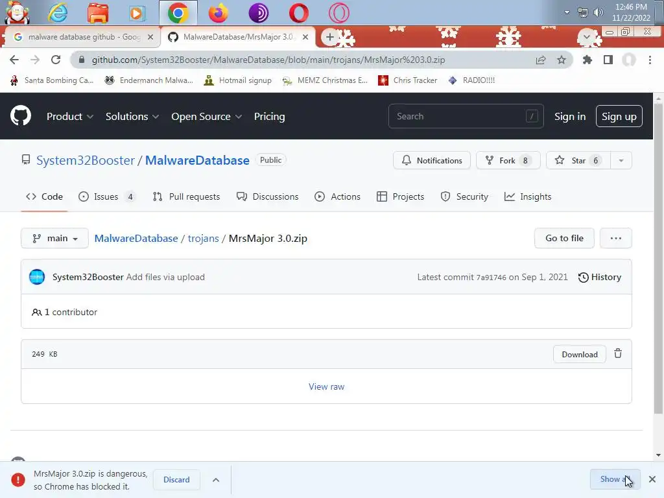Click the Santa start button
The width and height of the screenshot is (664, 498).
(18, 12)
